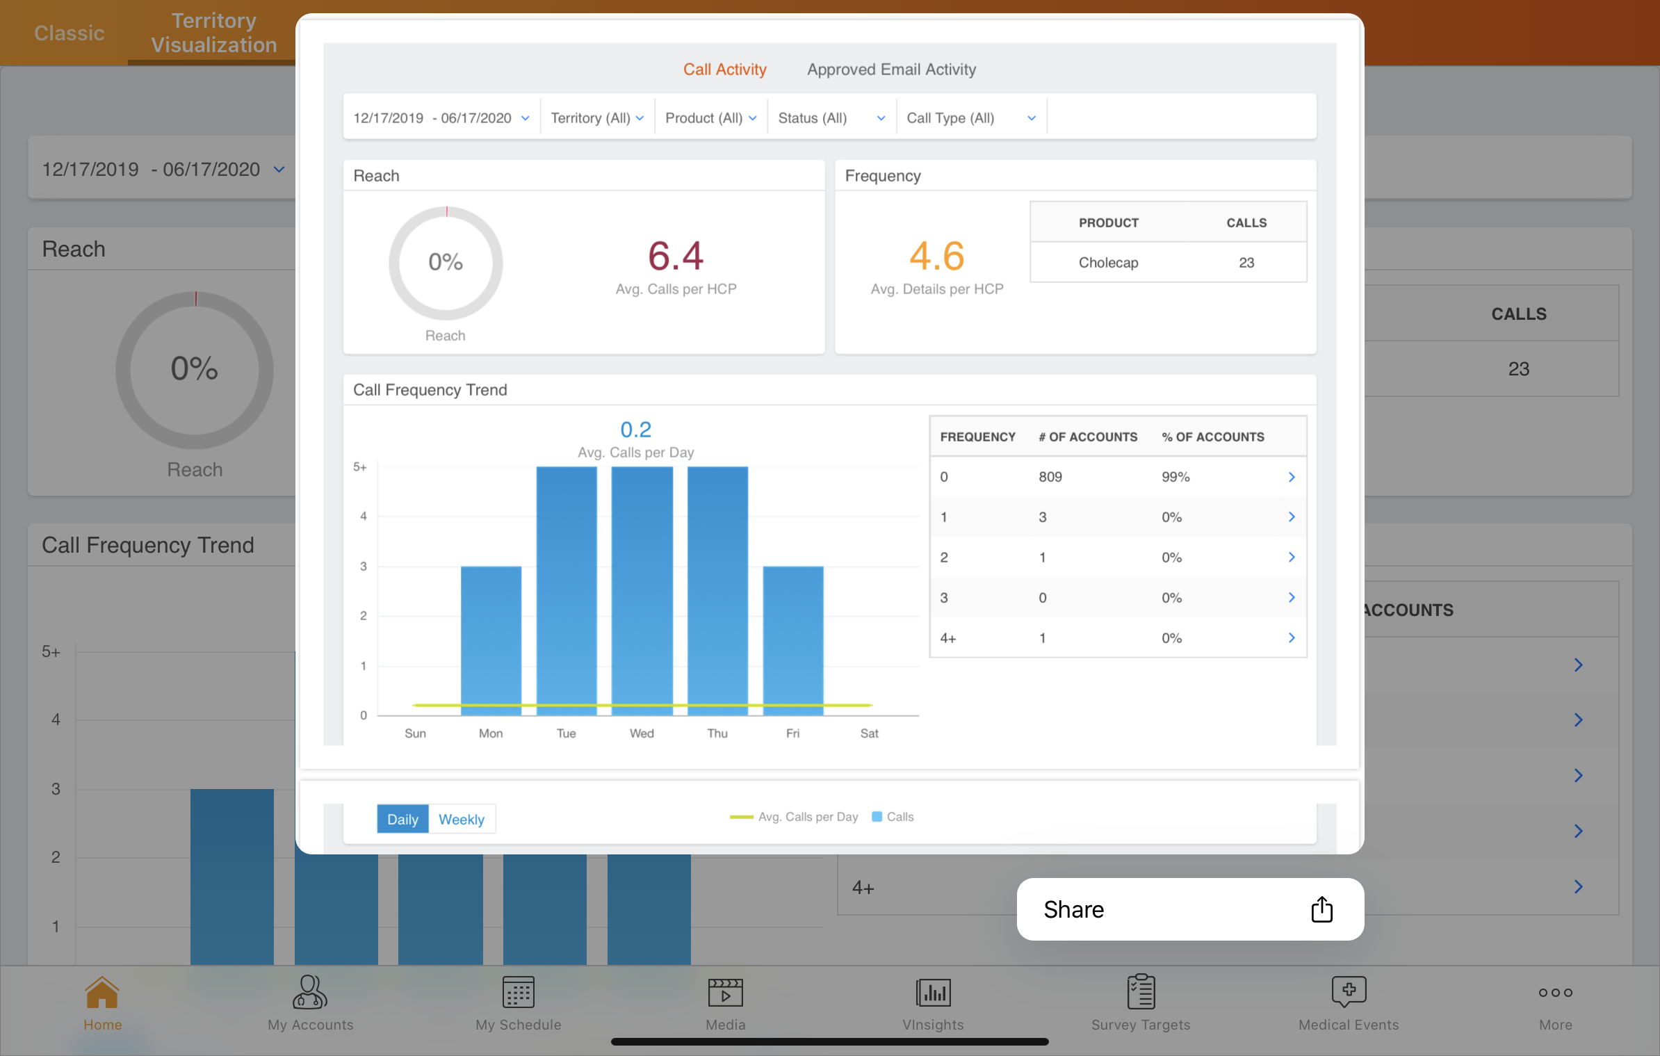Open Medical Events icon
The image size is (1660, 1056).
[1349, 992]
